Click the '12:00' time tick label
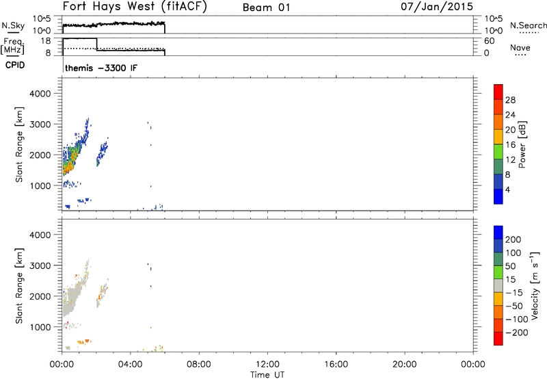The height and width of the screenshot is (379, 547). click(267, 365)
